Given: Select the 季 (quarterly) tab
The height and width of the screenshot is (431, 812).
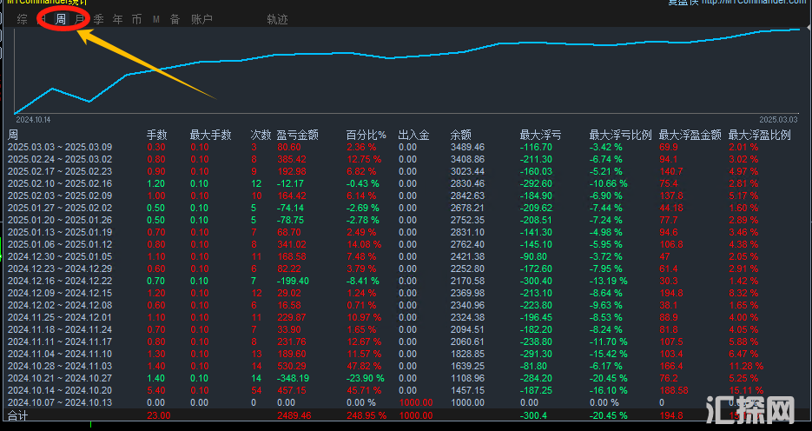Looking at the screenshot, I should pos(99,18).
